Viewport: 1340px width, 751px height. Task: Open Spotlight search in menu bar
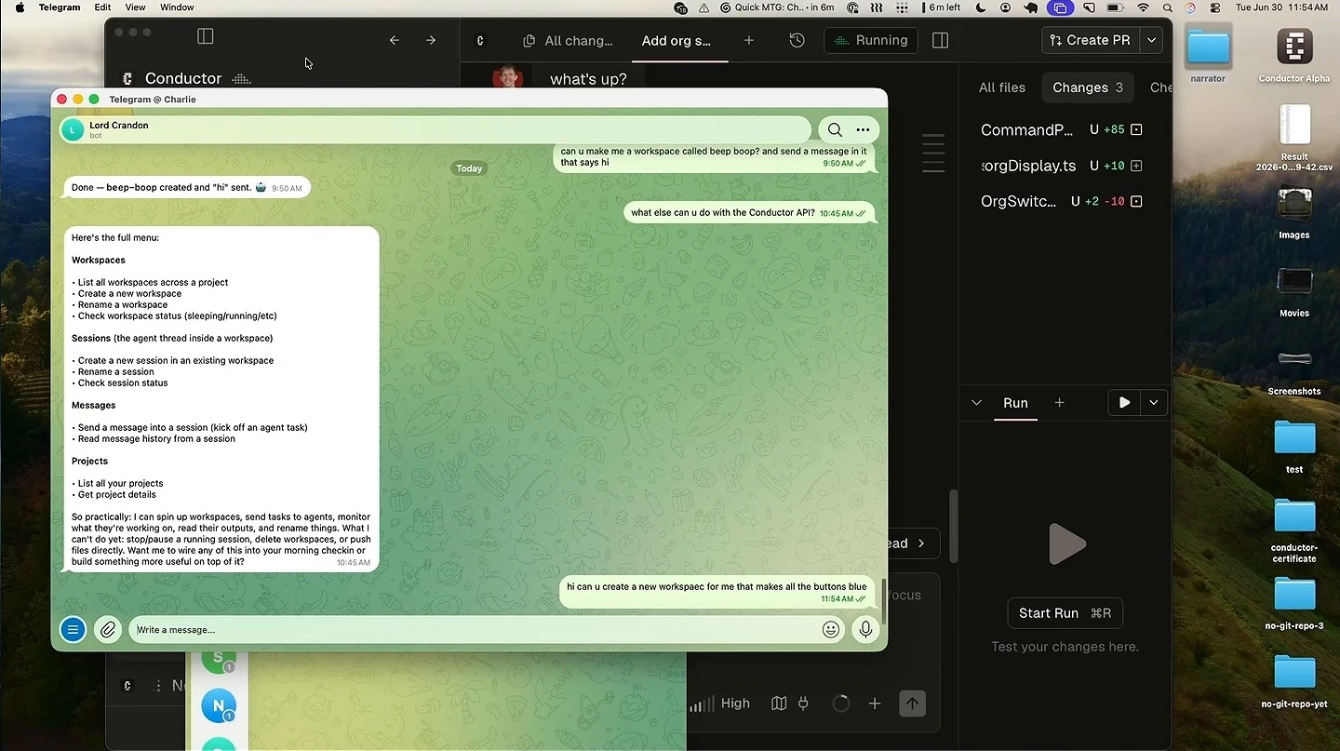pyautogui.click(x=1167, y=7)
